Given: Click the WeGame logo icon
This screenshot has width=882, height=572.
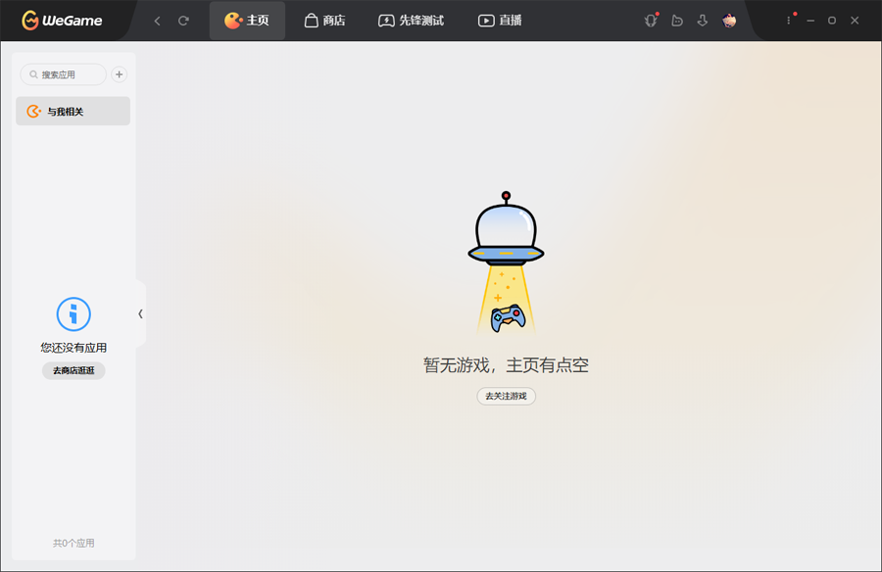Looking at the screenshot, I should pos(29,20).
